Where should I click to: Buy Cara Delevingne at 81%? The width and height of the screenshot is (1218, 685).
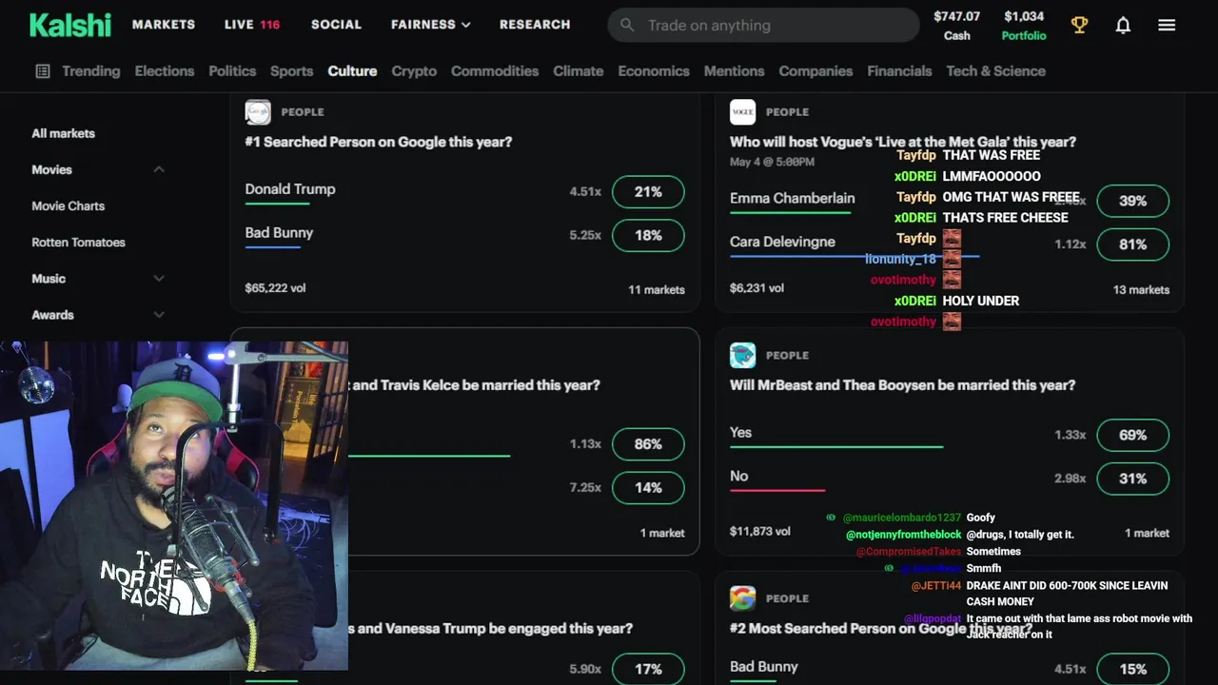click(x=1132, y=245)
